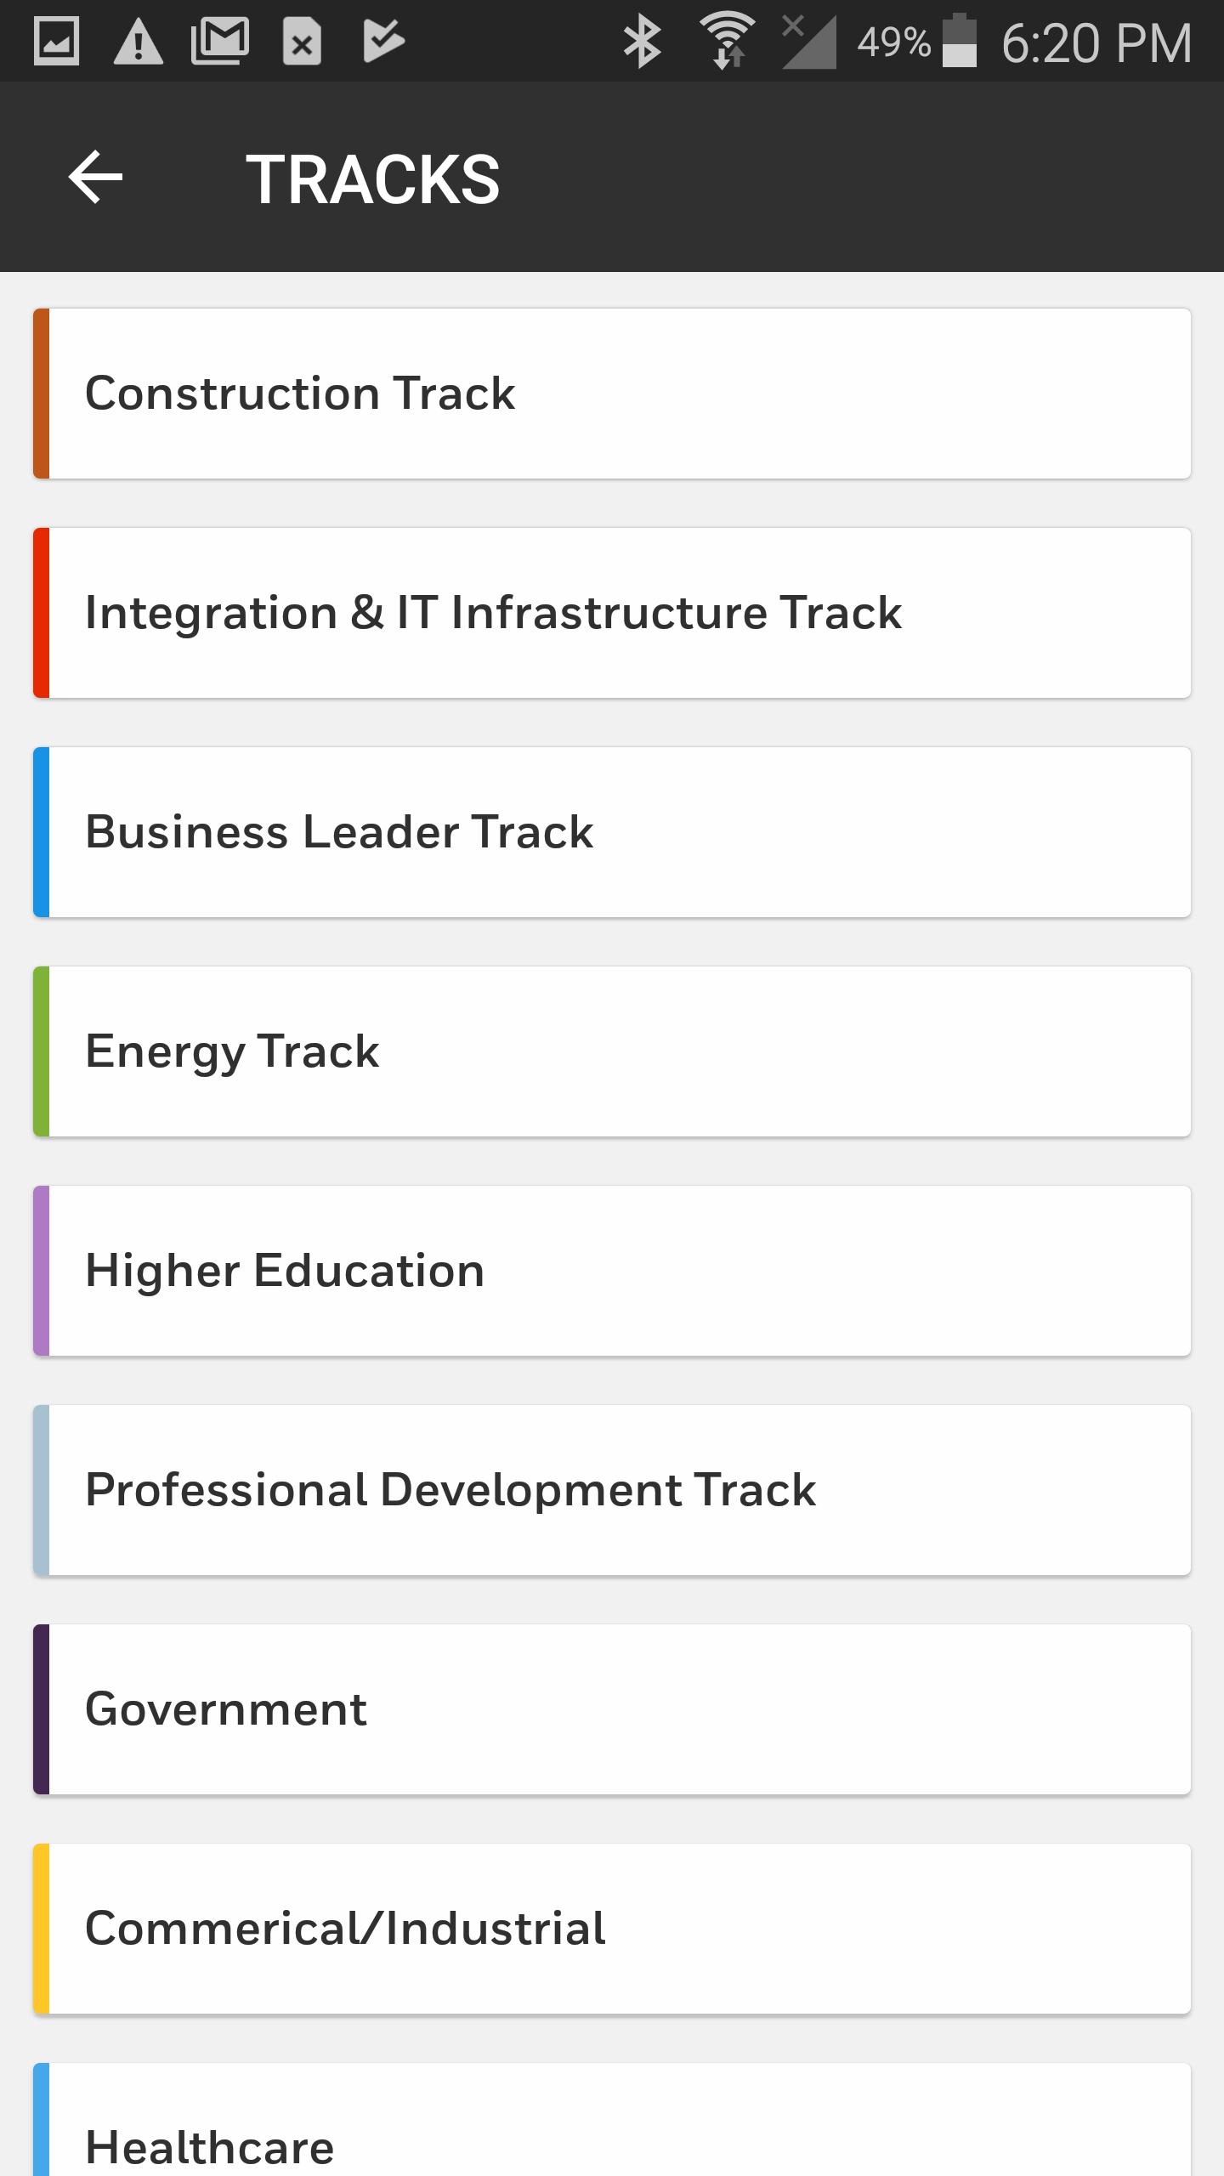
Task: Open the Healthcare track
Action: [x=612, y=2125]
